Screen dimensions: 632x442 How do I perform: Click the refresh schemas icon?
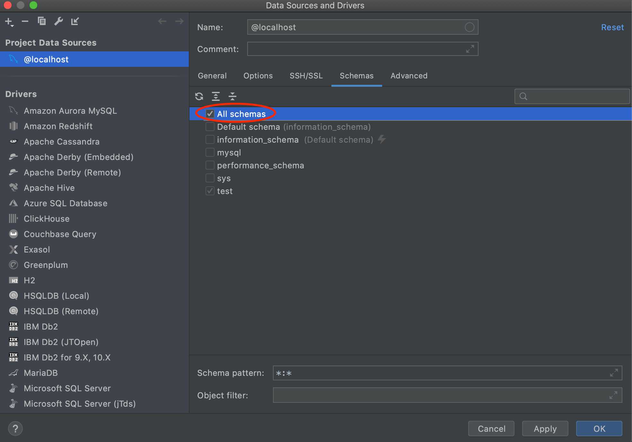pos(199,96)
